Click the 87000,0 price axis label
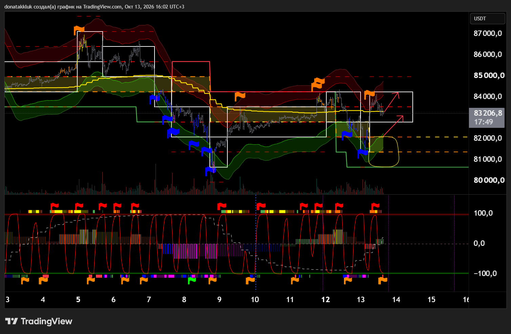The height and width of the screenshot is (334, 511). [x=488, y=33]
